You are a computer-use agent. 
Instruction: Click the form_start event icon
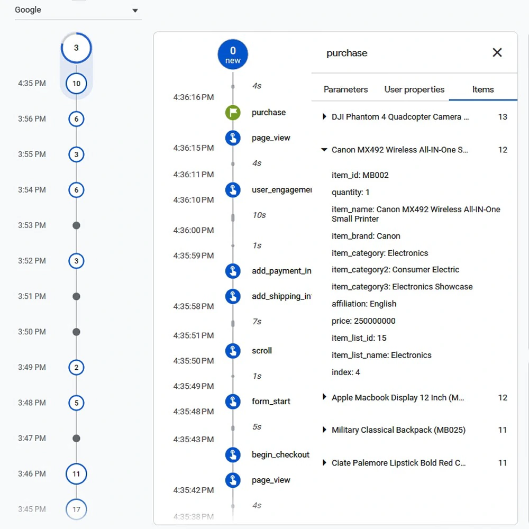coord(233,402)
